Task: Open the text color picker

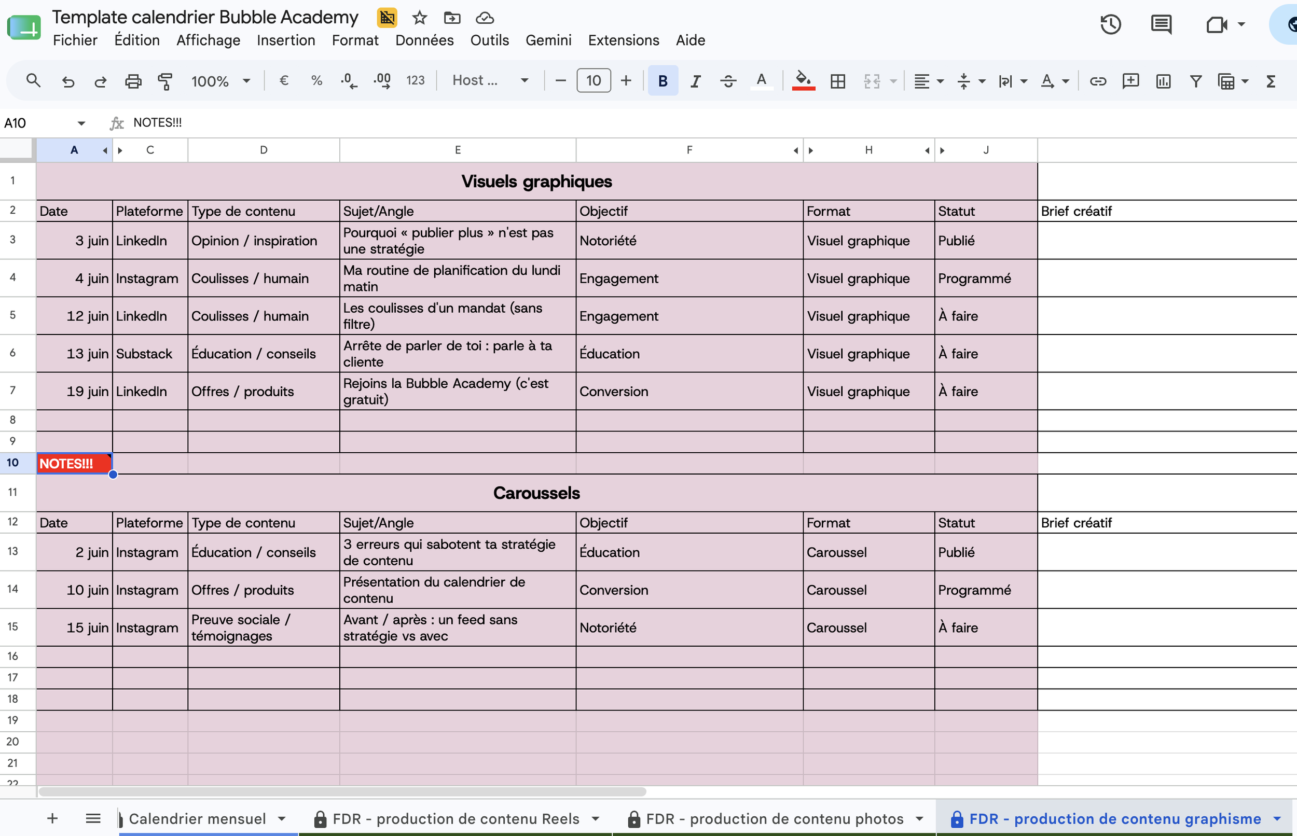Action: click(762, 81)
